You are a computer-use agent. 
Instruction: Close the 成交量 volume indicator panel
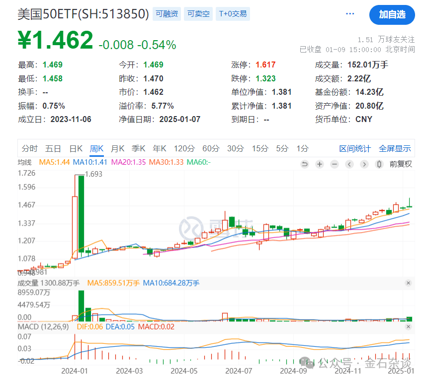(x=408, y=283)
